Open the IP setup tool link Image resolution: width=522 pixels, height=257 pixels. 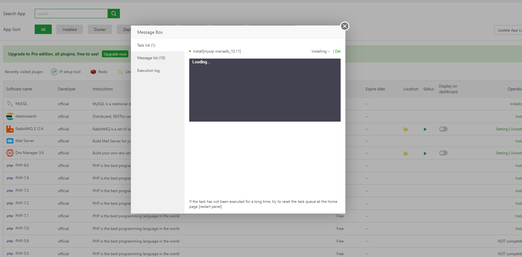pos(70,72)
